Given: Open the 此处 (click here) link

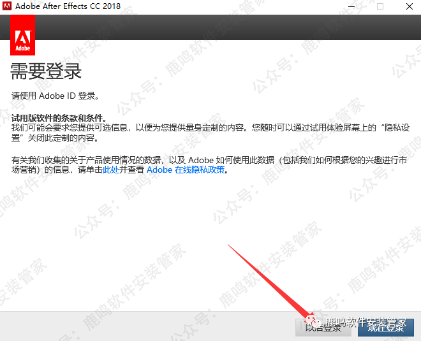Looking at the screenshot, I should [111, 170].
